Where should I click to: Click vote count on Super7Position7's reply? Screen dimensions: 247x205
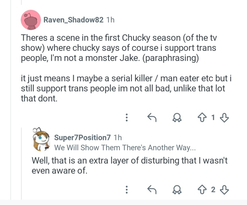click(213, 190)
